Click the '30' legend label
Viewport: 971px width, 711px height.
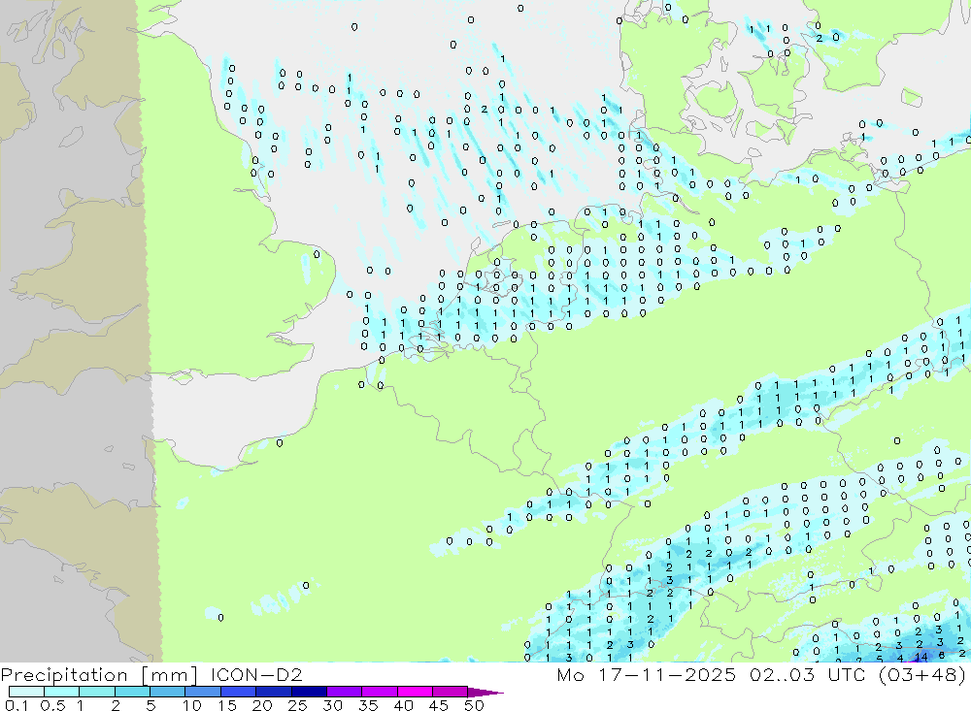(x=332, y=705)
